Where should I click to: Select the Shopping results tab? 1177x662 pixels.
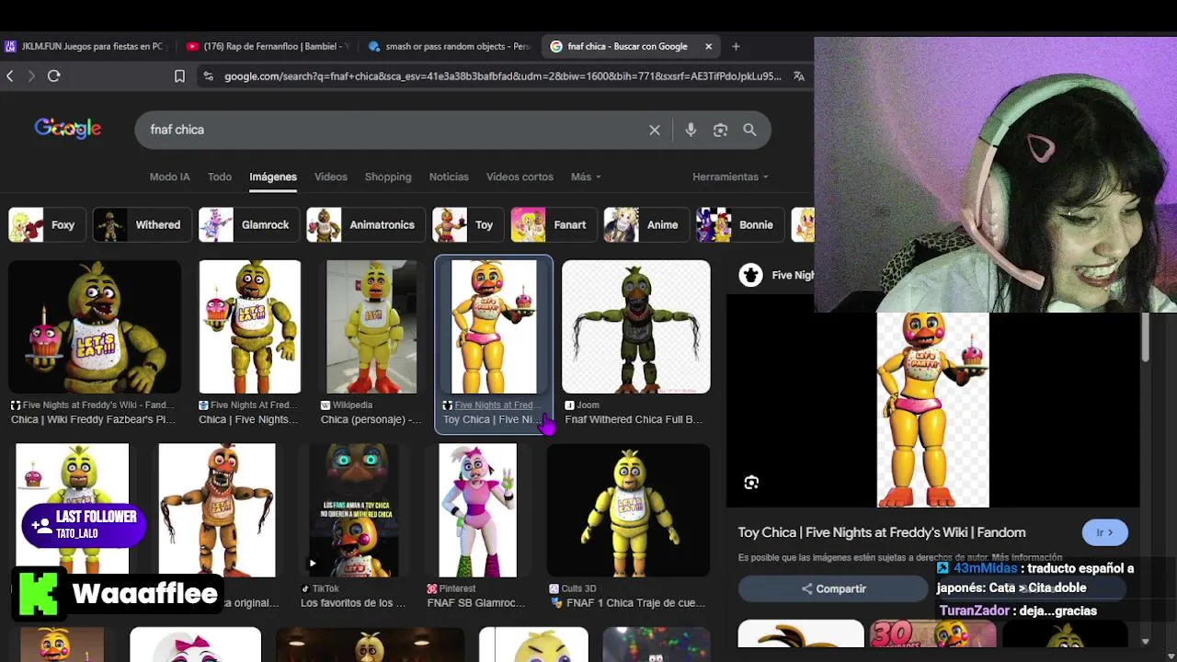coord(388,177)
